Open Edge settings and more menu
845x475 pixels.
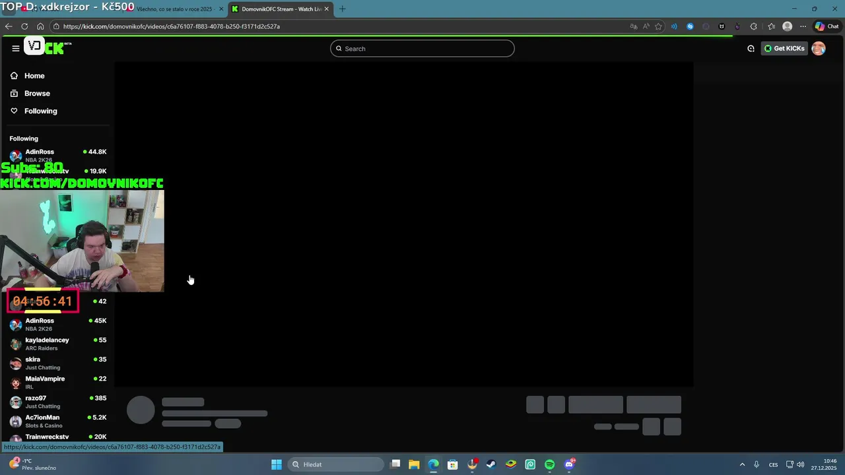tap(803, 26)
